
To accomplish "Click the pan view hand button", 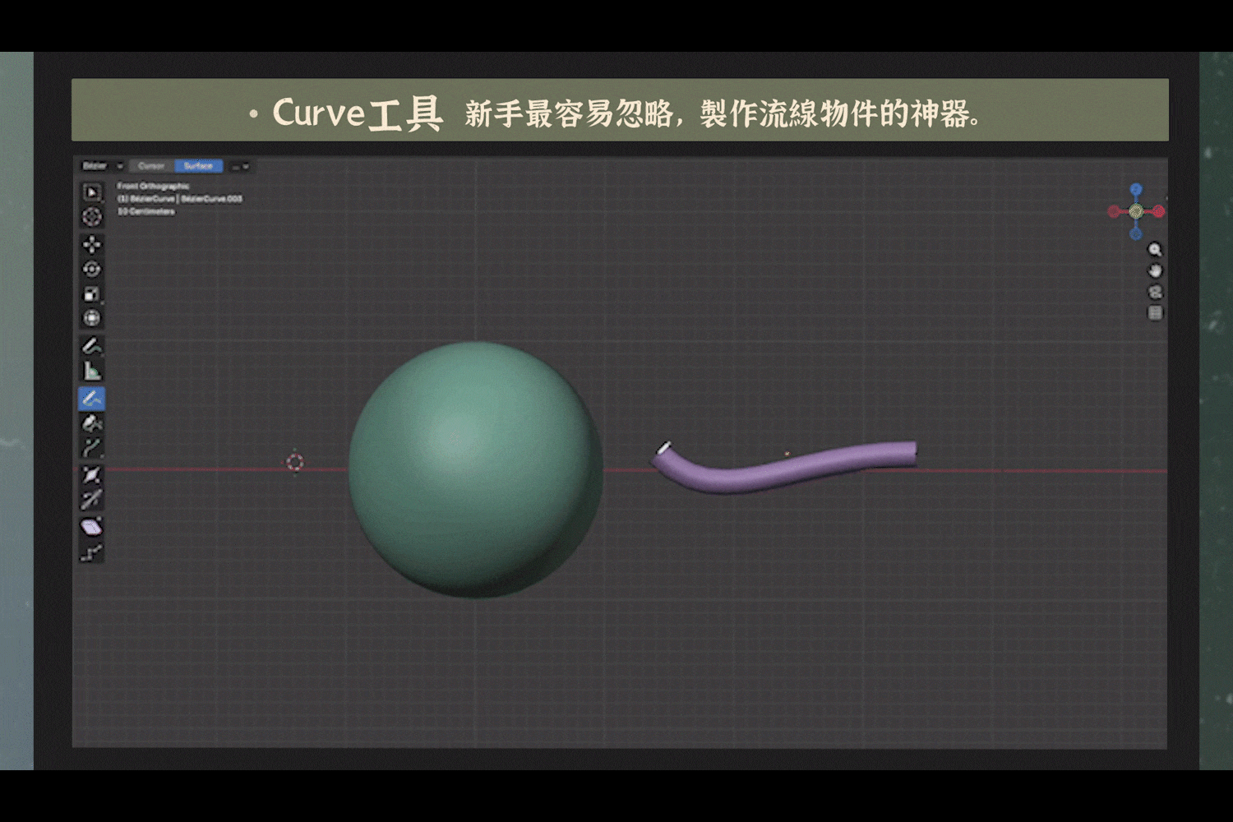I will pyautogui.click(x=1155, y=270).
